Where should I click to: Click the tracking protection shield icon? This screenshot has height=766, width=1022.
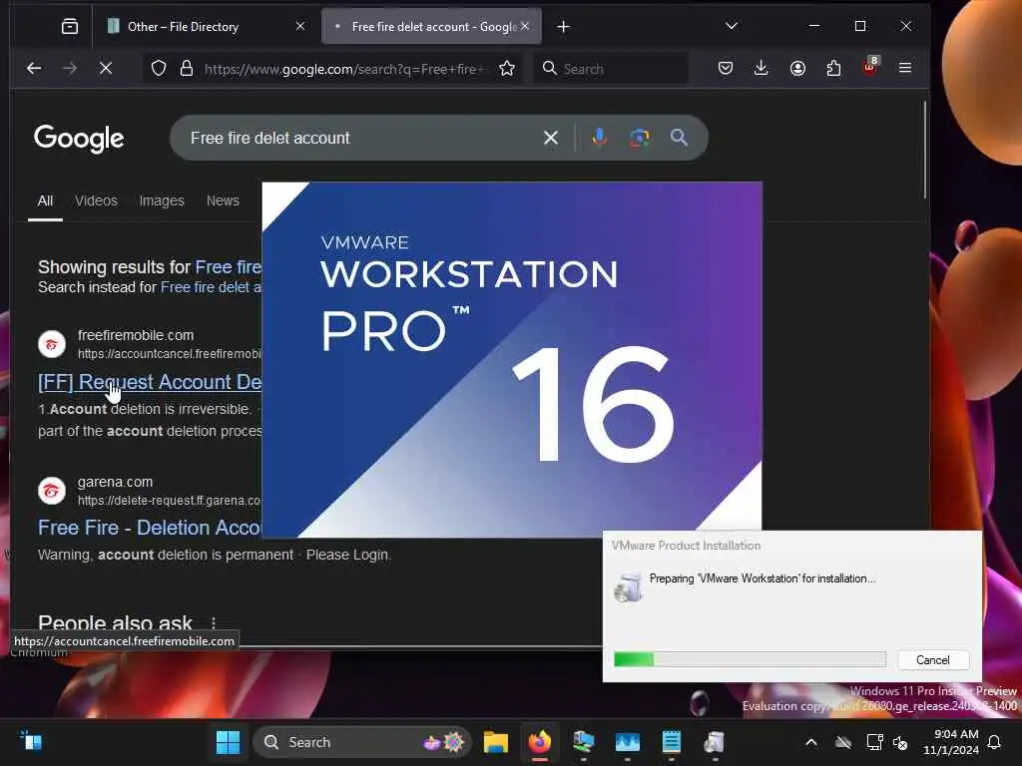point(159,69)
